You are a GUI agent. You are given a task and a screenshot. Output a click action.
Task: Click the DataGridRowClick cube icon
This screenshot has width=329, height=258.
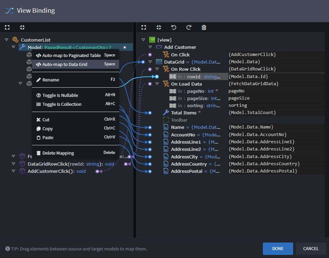pyautogui.click(x=22, y=164)
